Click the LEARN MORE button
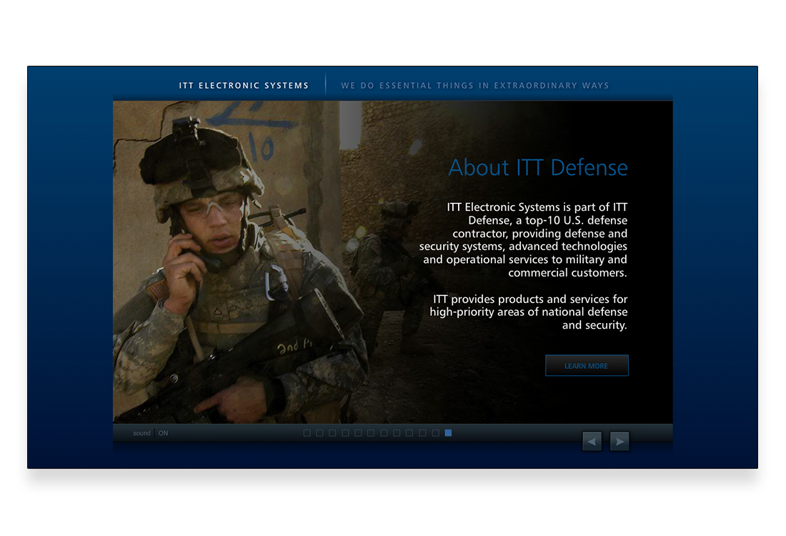The height and width of the screenshot is (536, 786). pos(587,365)
